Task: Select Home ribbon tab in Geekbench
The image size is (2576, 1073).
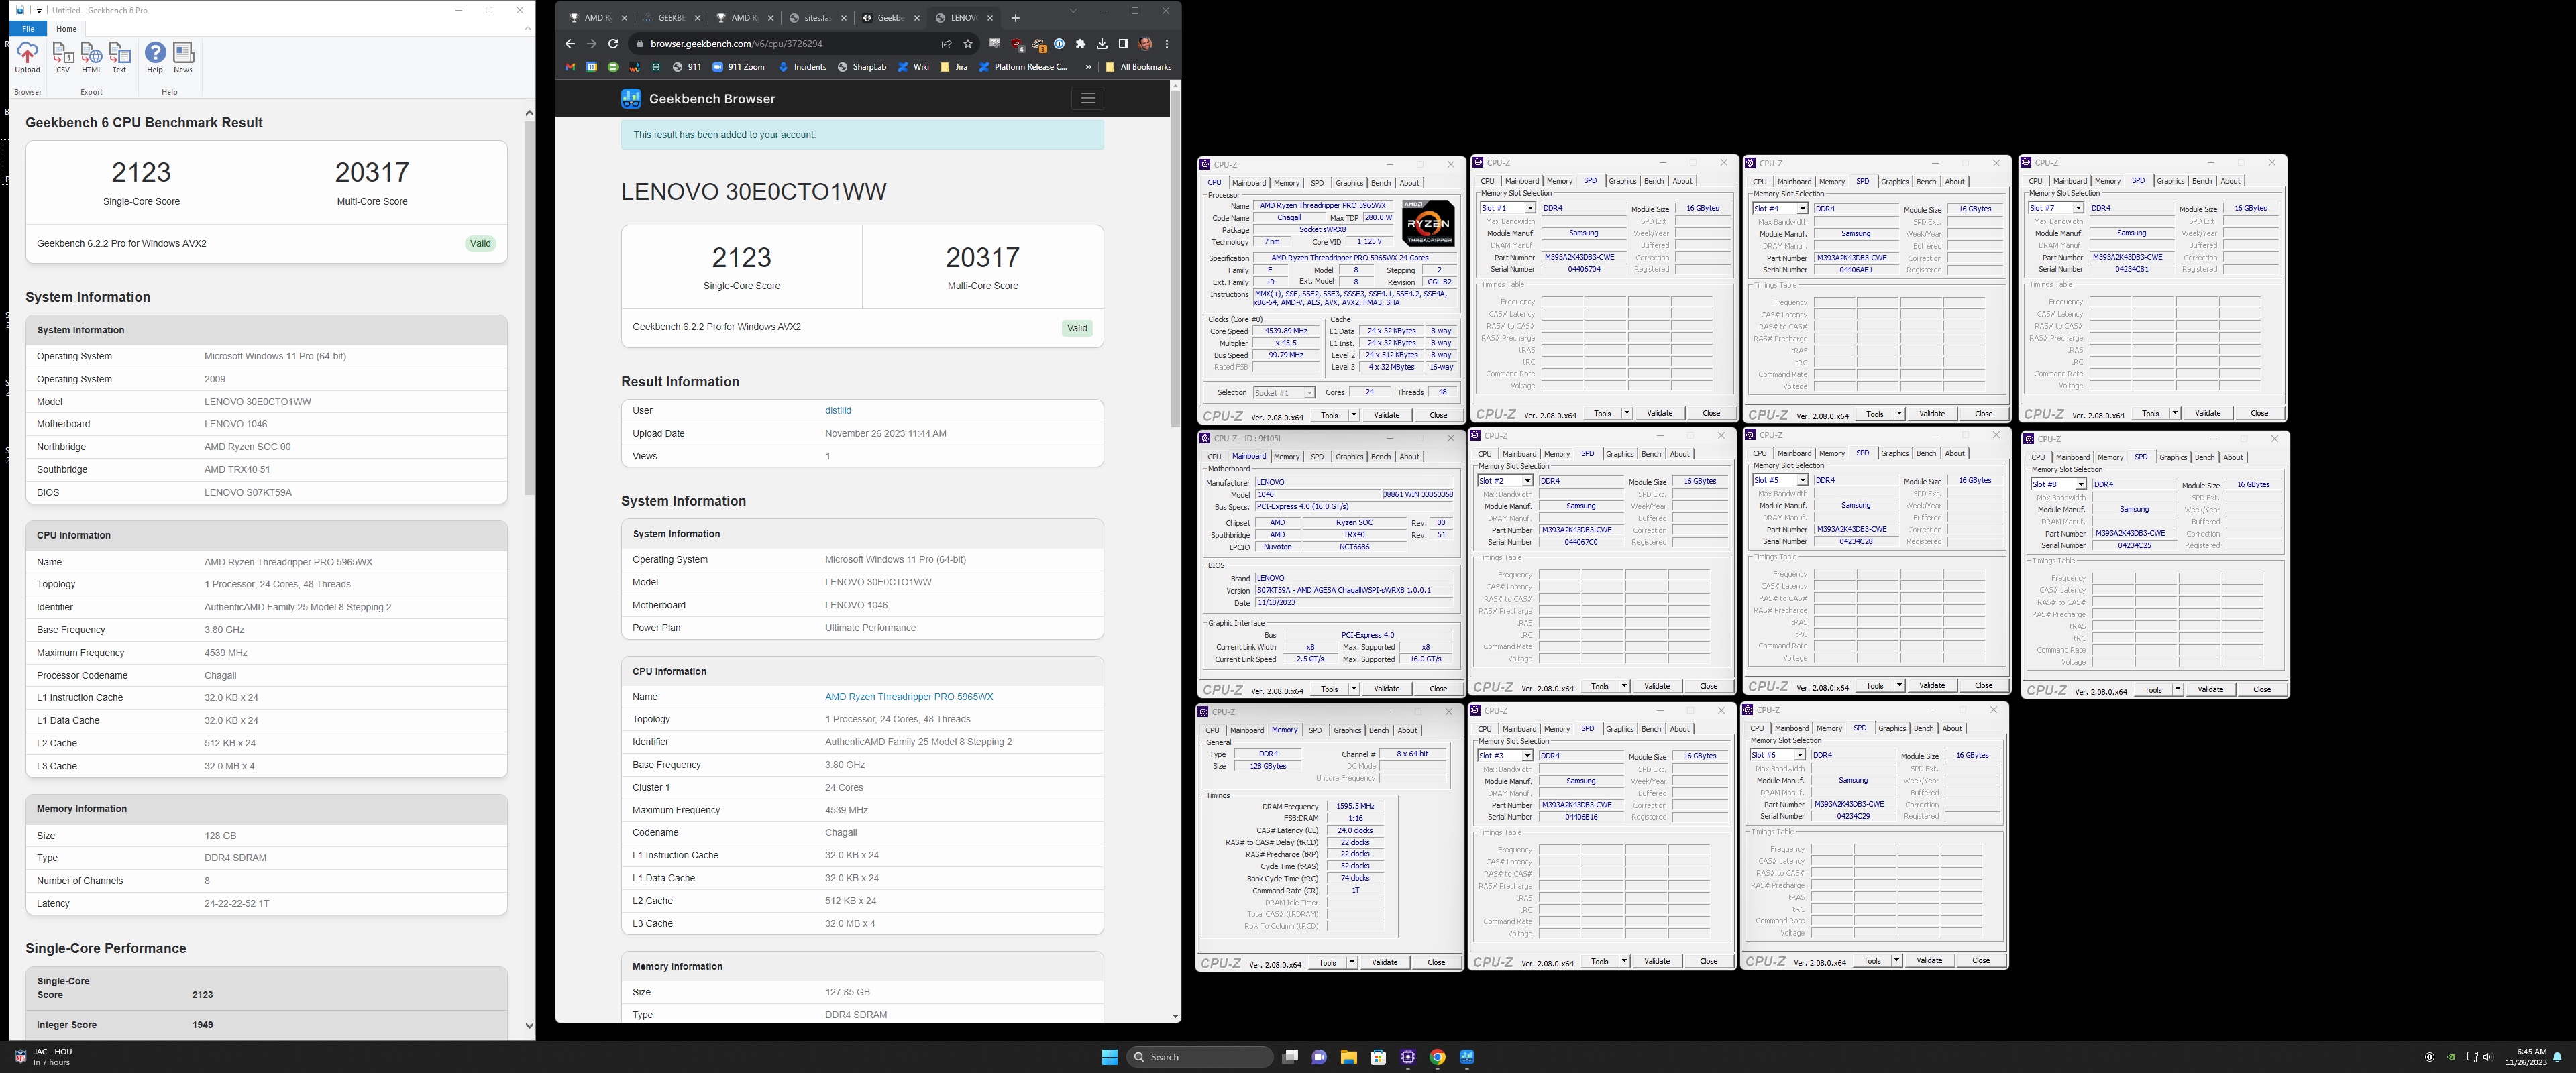Action: (66, 29)
